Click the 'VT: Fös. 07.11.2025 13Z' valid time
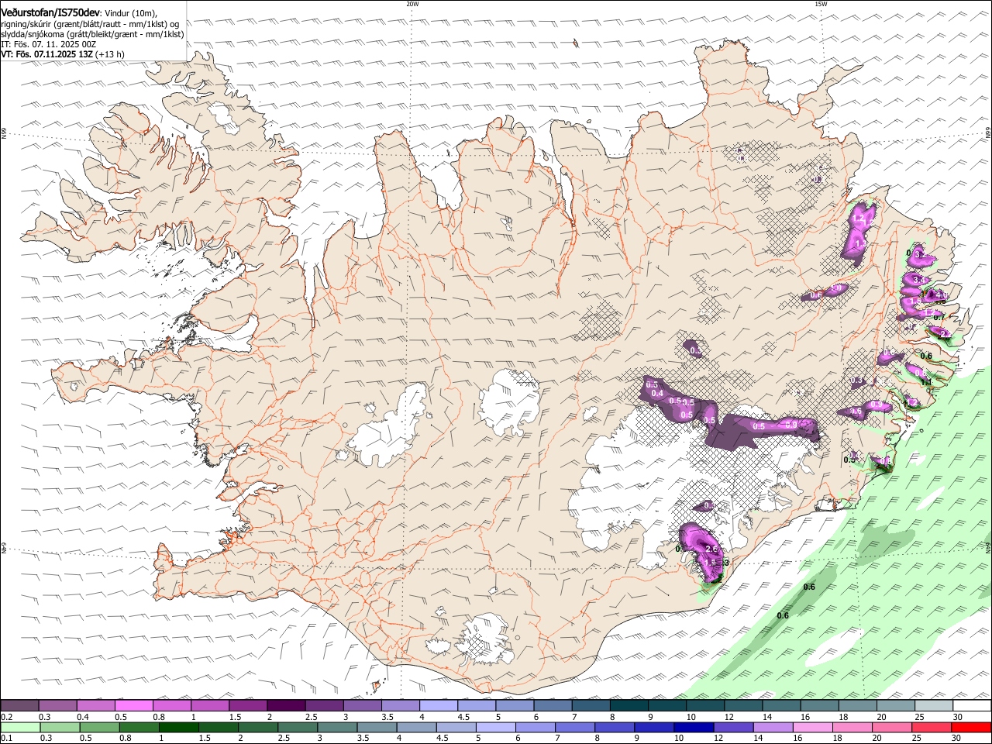 [x=47, y=54]
